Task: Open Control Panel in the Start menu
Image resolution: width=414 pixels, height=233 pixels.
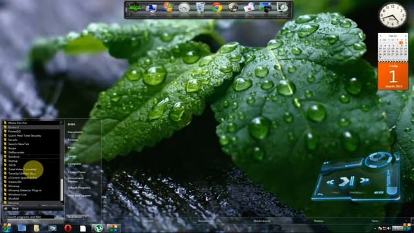Action: coord(76,172)
